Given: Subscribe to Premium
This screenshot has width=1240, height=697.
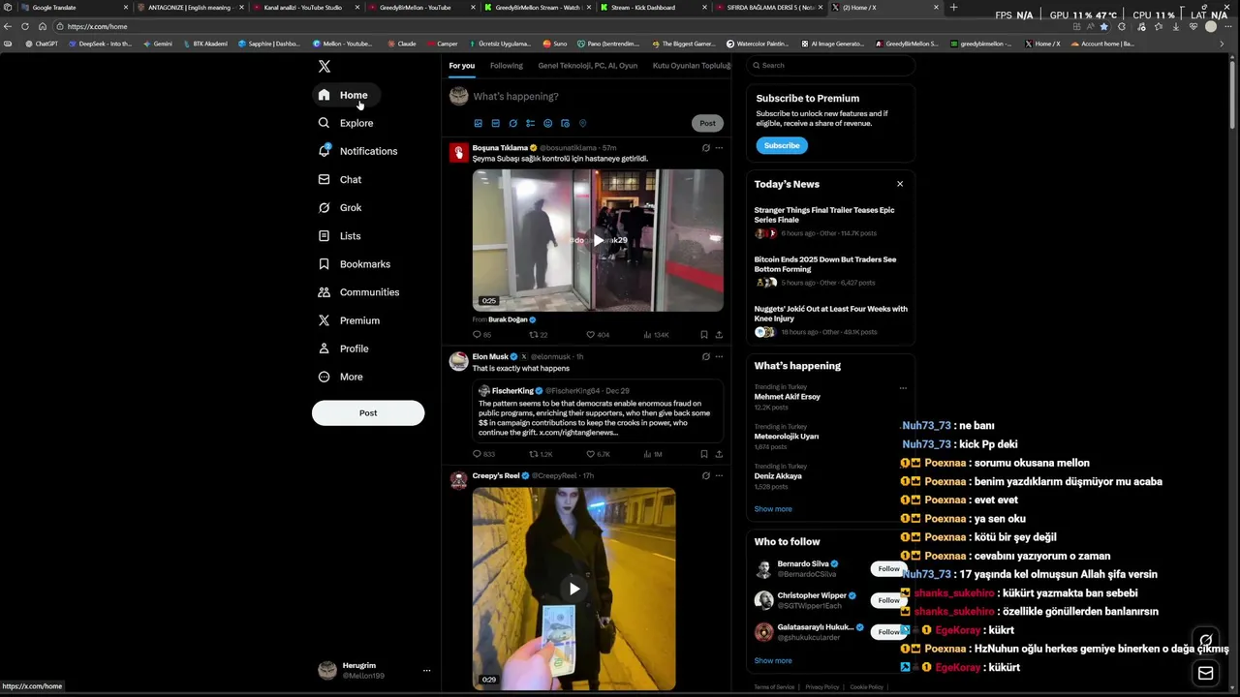Looking at the screenshot, I should click(x=782, y=145).
